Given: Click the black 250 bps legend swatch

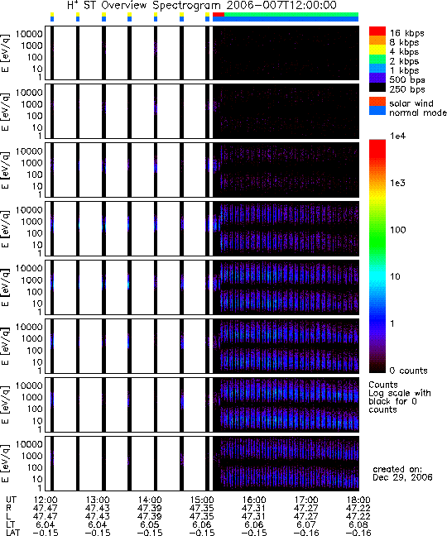Looking at the screenshot, I should point(377,87).
